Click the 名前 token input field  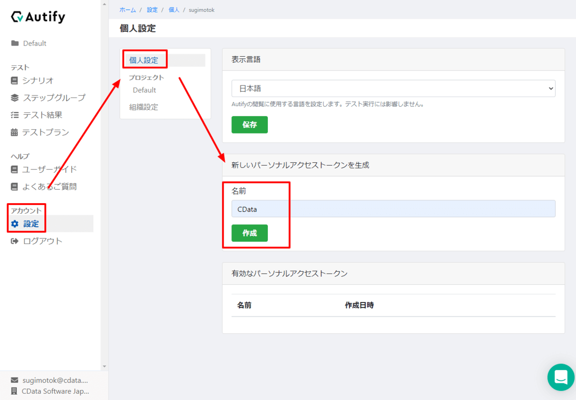pos(393,209)
